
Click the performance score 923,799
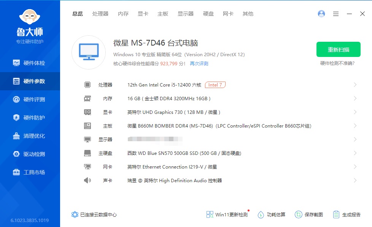(x=169, y=64)
